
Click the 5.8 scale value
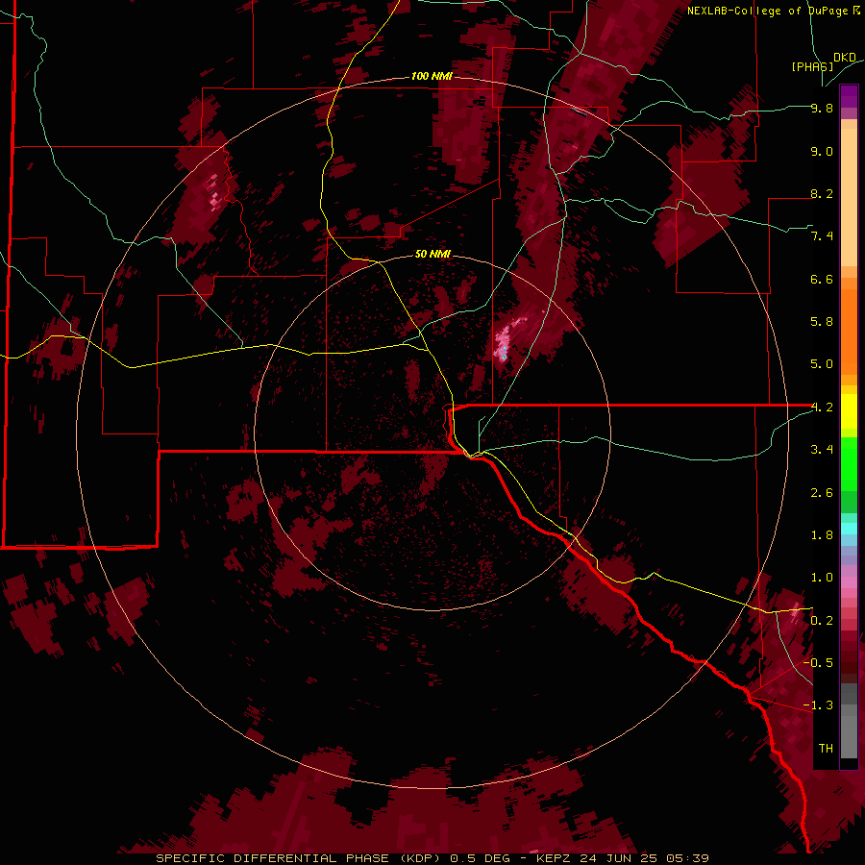click(822, 322)
